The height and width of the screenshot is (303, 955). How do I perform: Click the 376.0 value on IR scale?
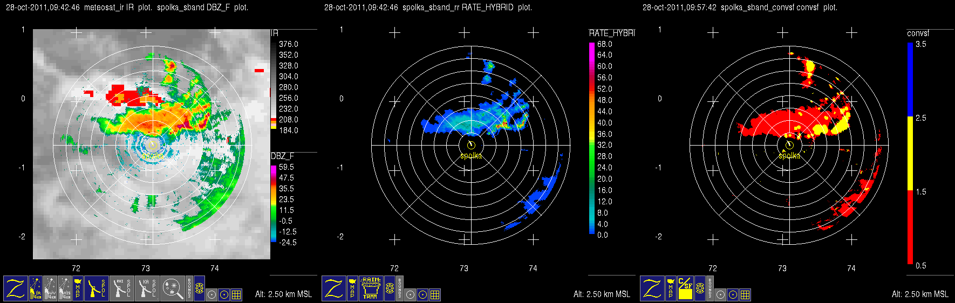pyautogui.click(x=288, y=44)
